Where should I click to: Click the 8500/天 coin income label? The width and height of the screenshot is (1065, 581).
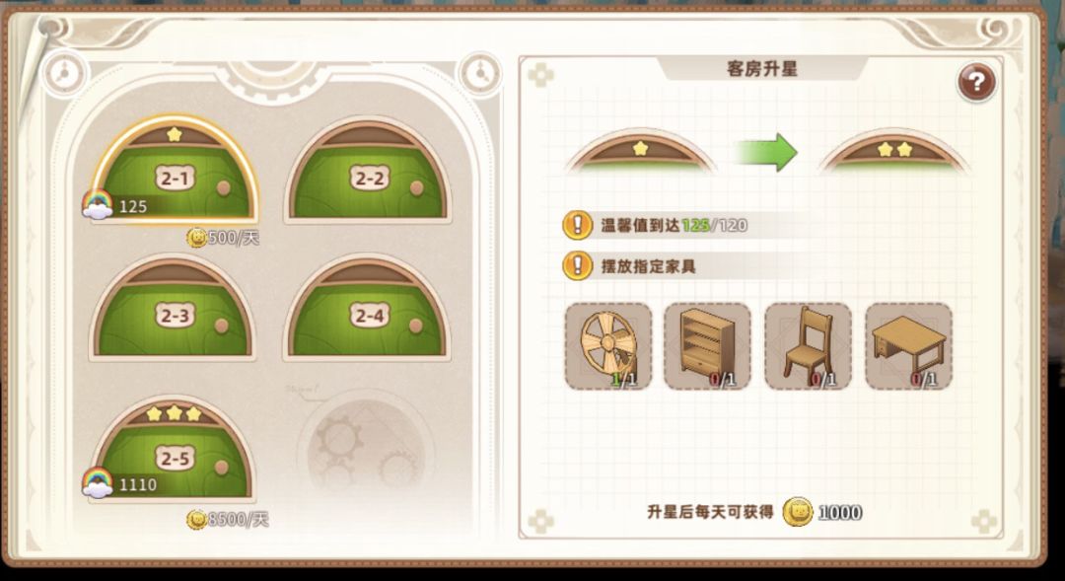[x=228, y=519]
